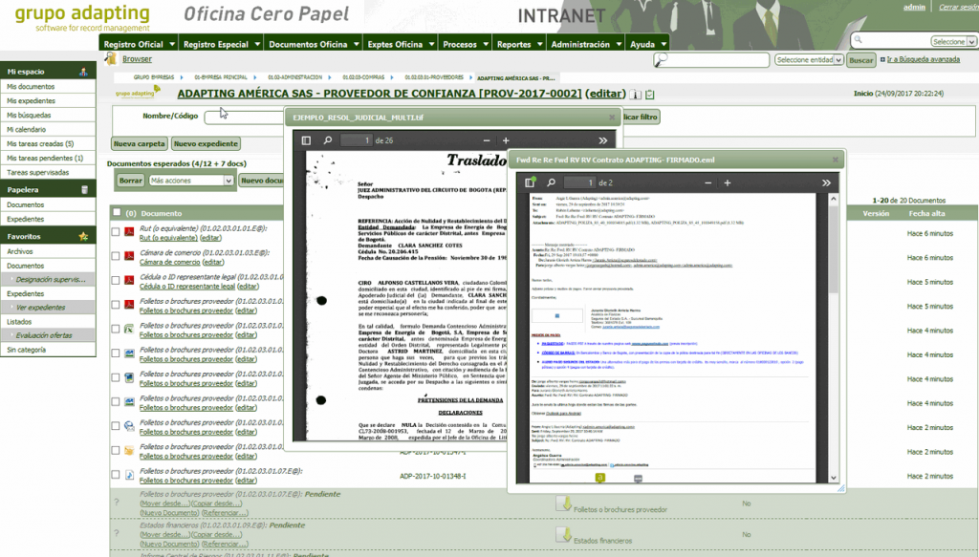Click the Nueva carpeta button

[x=140, y=143]
